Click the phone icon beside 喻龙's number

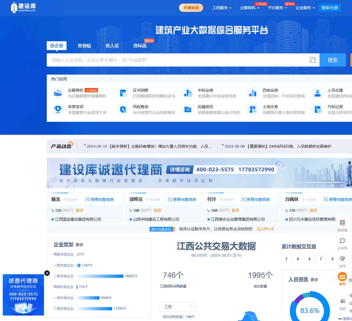coord(53,210)
